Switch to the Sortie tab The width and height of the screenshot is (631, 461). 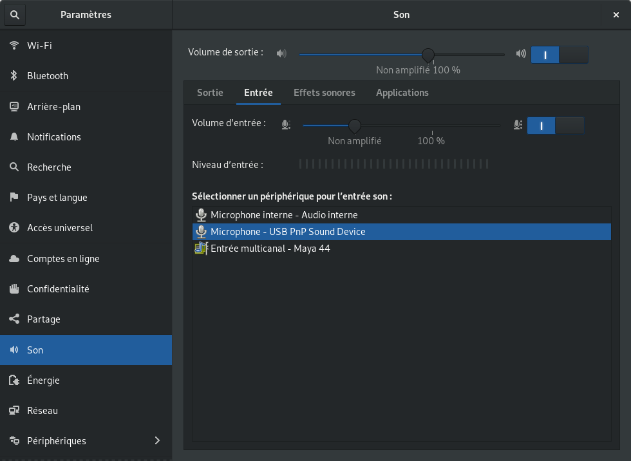point(210,93)
